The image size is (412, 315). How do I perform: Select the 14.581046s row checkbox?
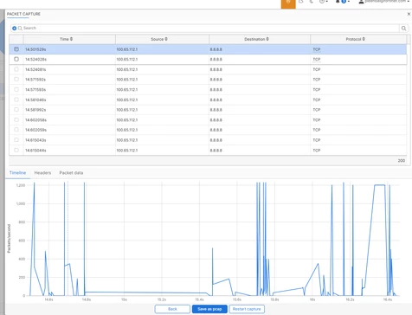click(16, 100)
